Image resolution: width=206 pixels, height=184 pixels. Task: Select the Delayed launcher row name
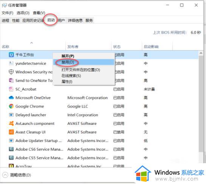tap(31, 115)
